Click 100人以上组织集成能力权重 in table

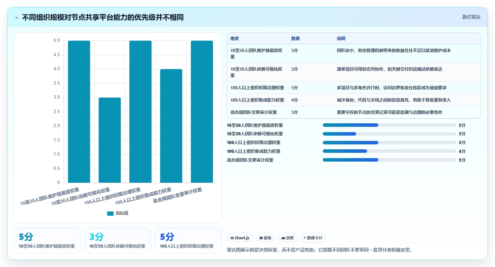click(257, 100)
